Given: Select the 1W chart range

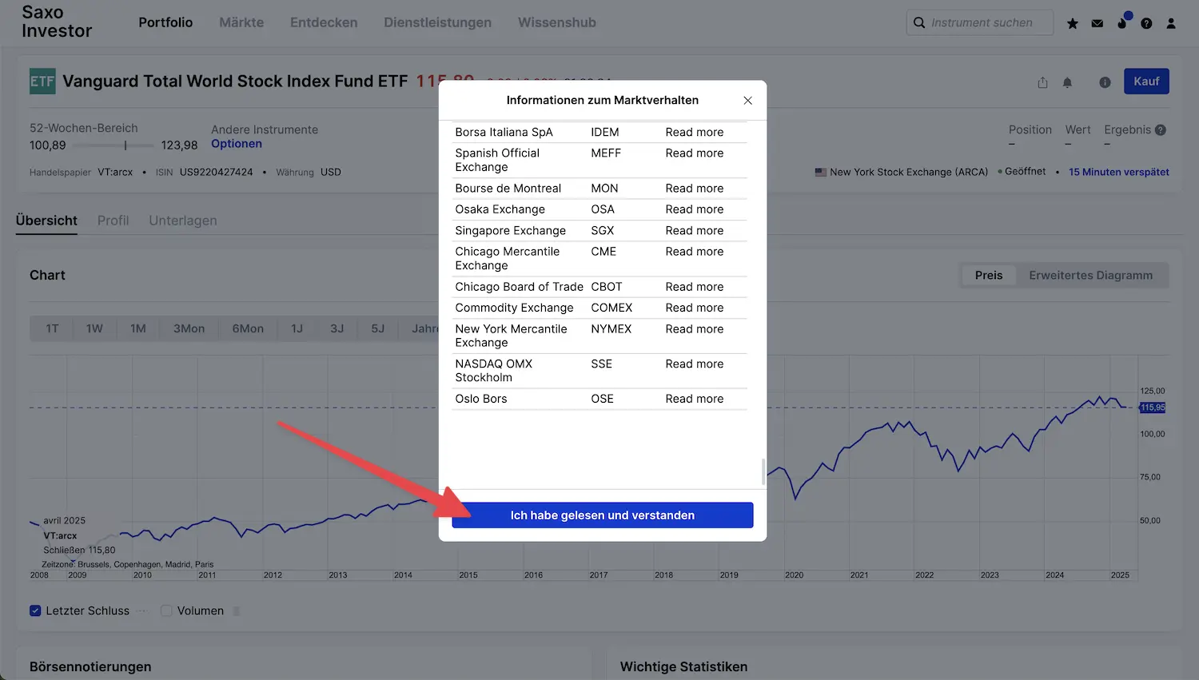Looking at the screenshot, I should point(94,328).
